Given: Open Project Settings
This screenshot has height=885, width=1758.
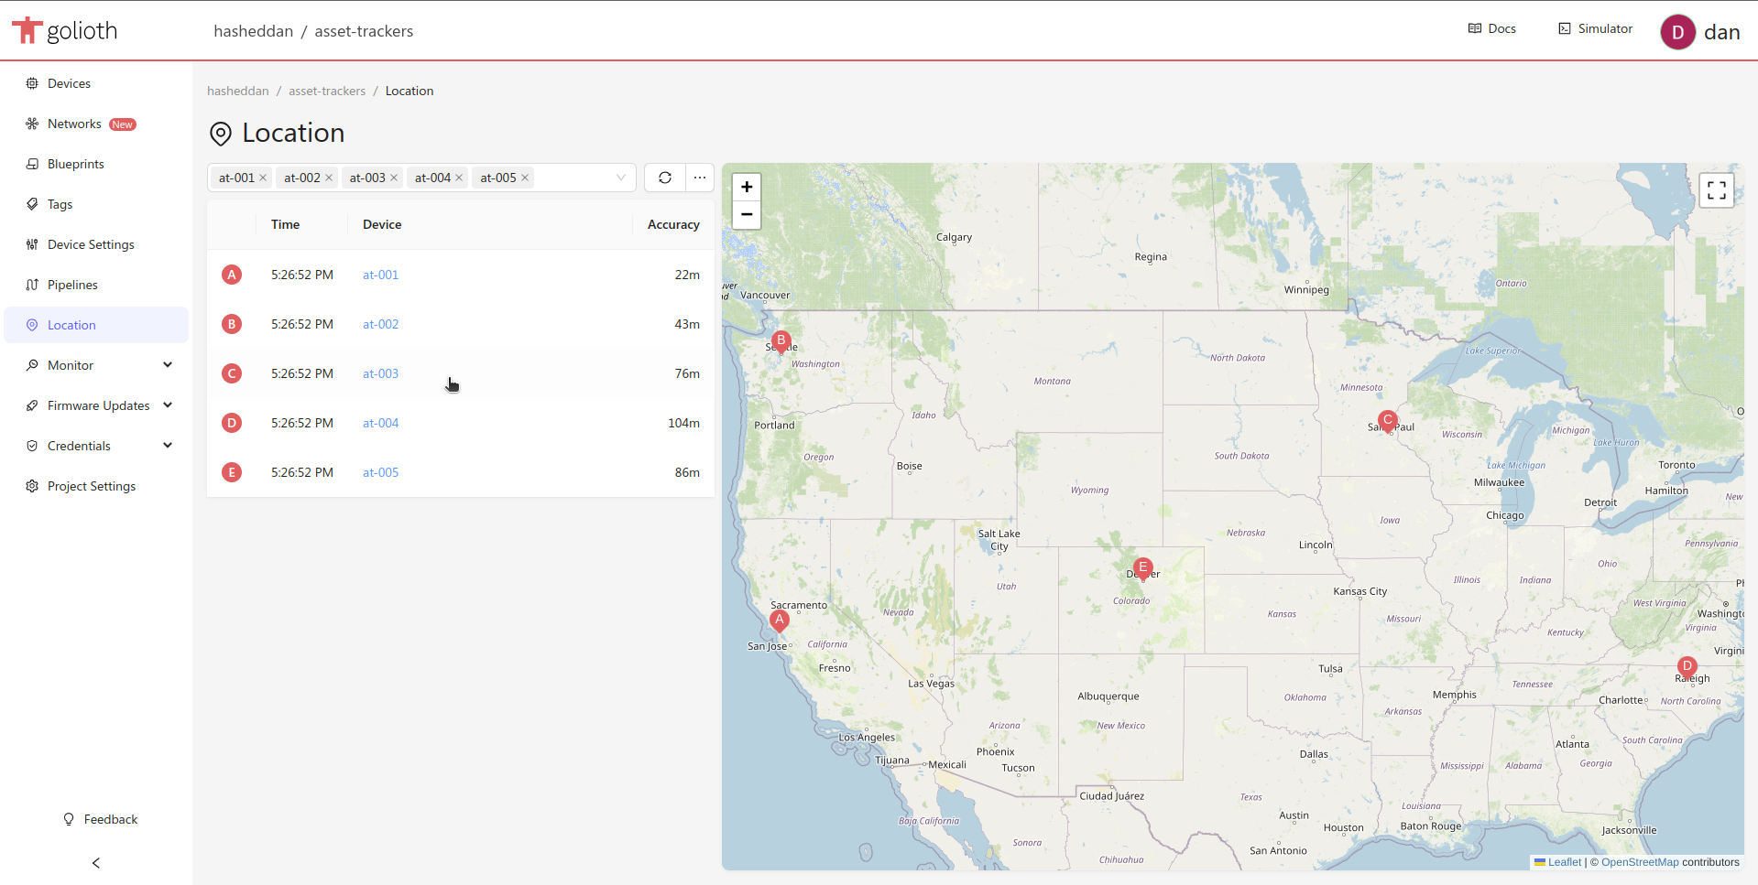Looking at the screenshot, I should pyautogui.click(x=96, y=486).
